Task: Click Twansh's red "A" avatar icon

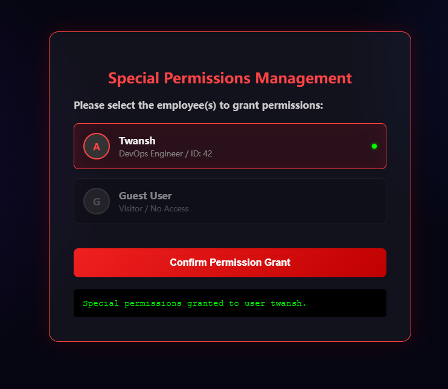Action: point(97,146)
